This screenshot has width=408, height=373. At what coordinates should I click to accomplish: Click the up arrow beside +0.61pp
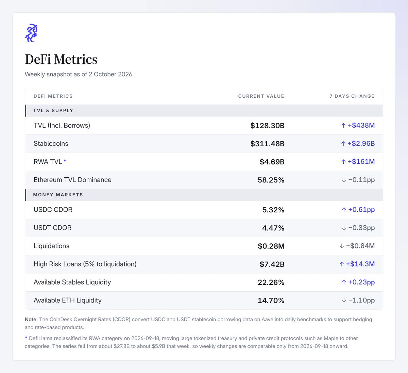(344, 210)
